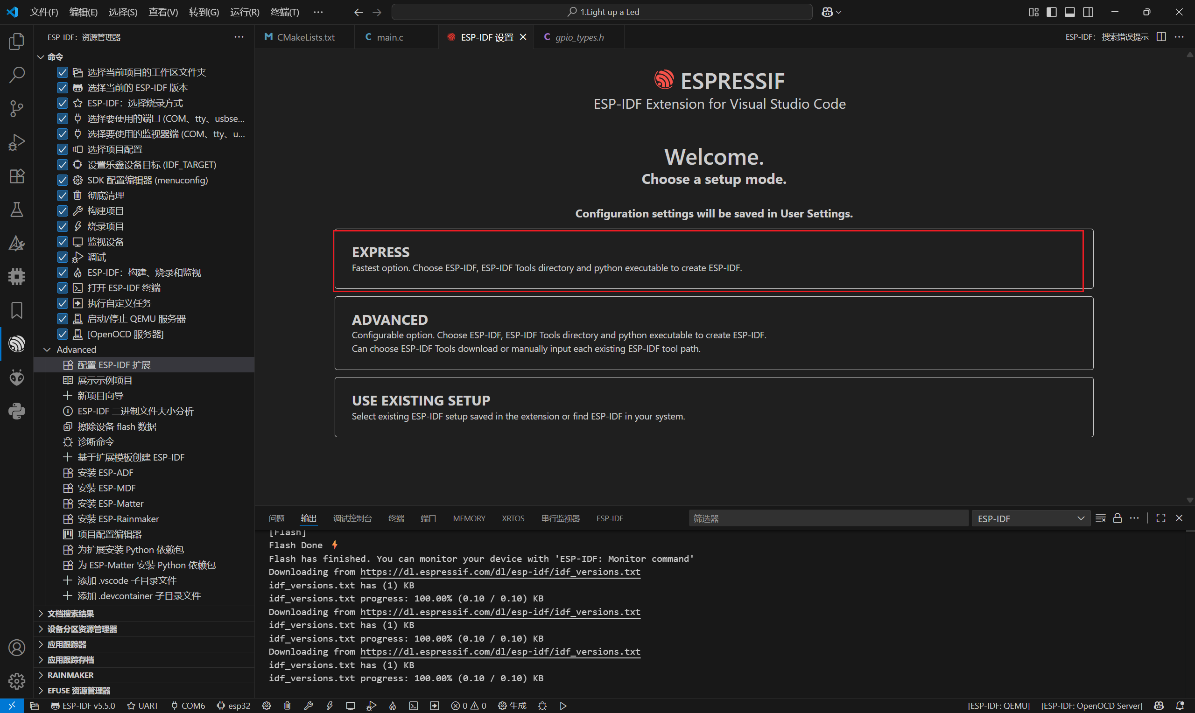Image resolution: width=1195 pixels, height=713 pixels.
Task: Uncheck 彻底清理 checkbox
Action: (x=63, y=196)
